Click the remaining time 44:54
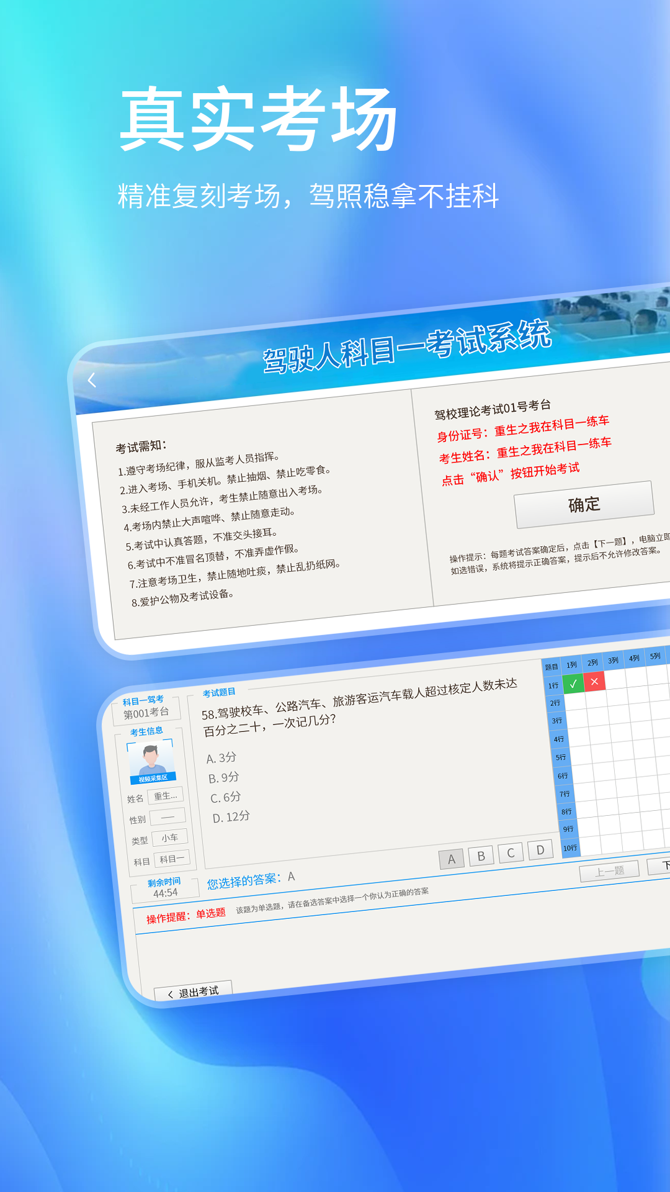Screen dimensions: 670x1192 pos(166,893)
